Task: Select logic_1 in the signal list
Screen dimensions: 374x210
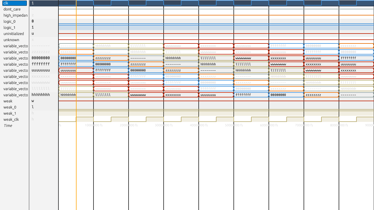Action: [9, 28]
